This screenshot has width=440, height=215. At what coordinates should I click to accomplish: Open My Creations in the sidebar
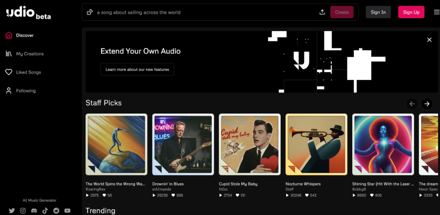30,54
